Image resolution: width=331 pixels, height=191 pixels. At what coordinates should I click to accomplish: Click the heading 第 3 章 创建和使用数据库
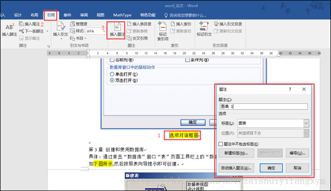point(116,150)
